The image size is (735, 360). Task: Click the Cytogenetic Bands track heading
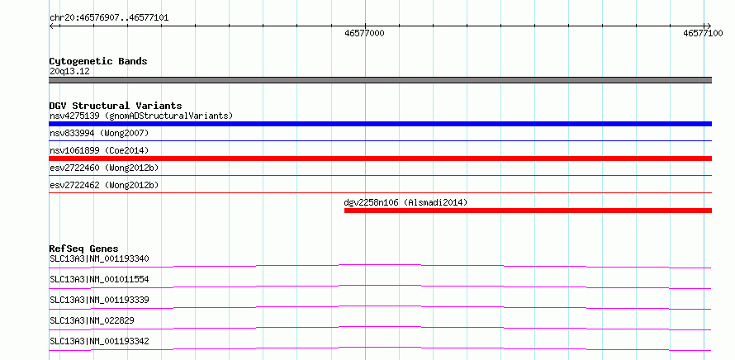[98, 61]
